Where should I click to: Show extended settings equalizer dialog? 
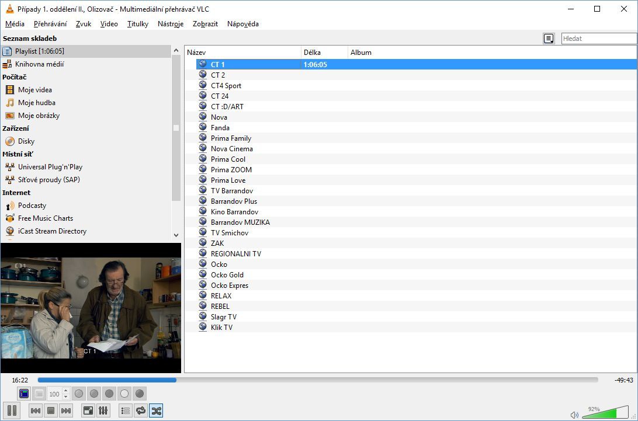pos(103,411)
